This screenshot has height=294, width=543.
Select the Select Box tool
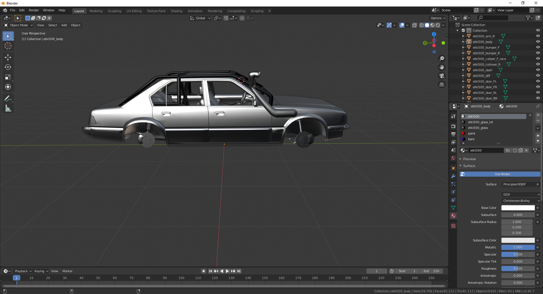click(x=8, y=36)
